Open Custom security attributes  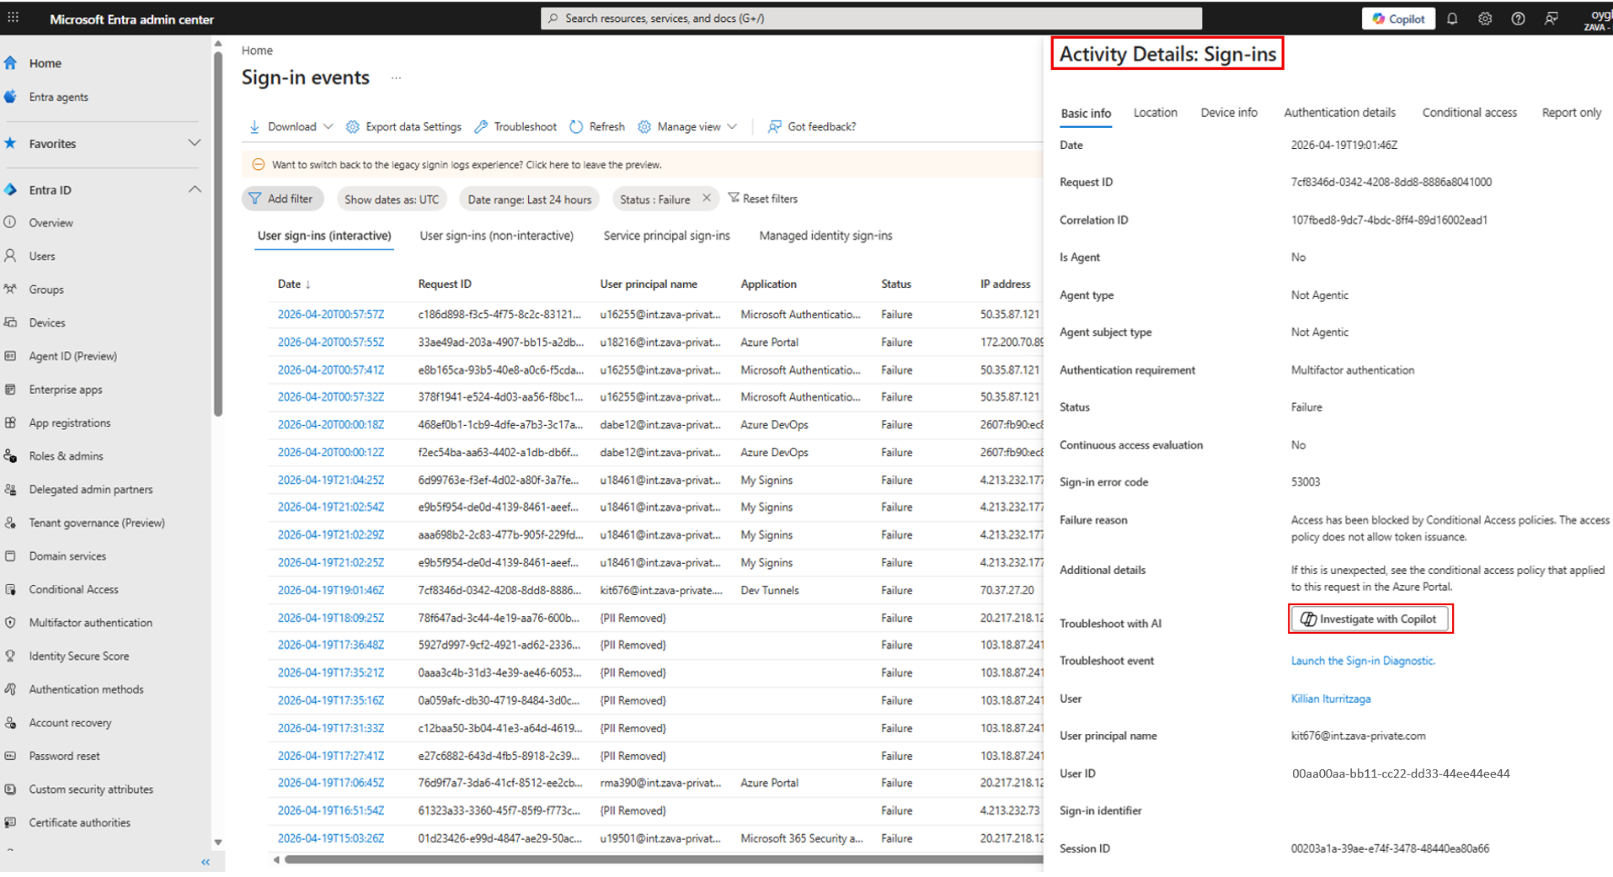click(91, 789)
